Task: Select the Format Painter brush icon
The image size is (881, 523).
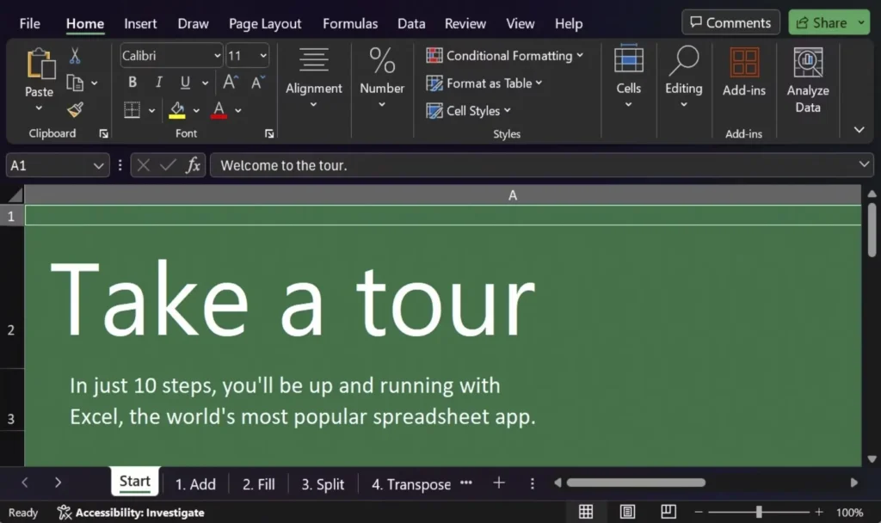Action: pyautogui.click(x=75, y=109)
